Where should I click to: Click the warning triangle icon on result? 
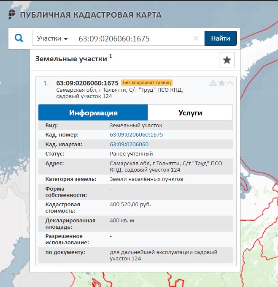point(213,83)
